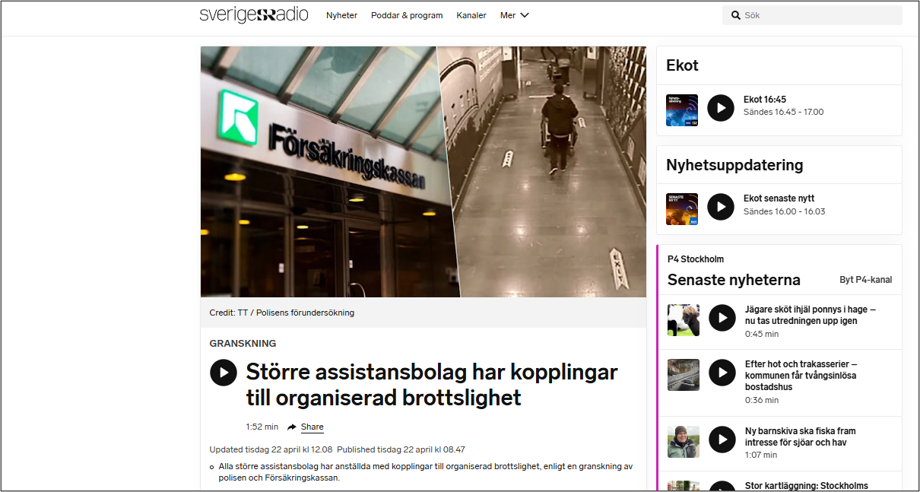Open the Stor kartläggning: Stockholms headline
Viewport: 920px width, 492px height.
[807, 486]
